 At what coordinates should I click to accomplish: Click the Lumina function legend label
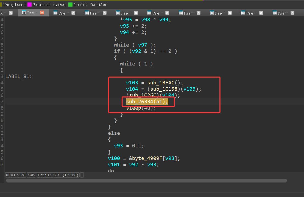pos(91,5)
